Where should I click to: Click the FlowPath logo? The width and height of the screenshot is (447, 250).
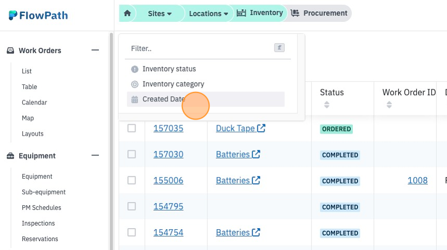[x=38, y=16]
